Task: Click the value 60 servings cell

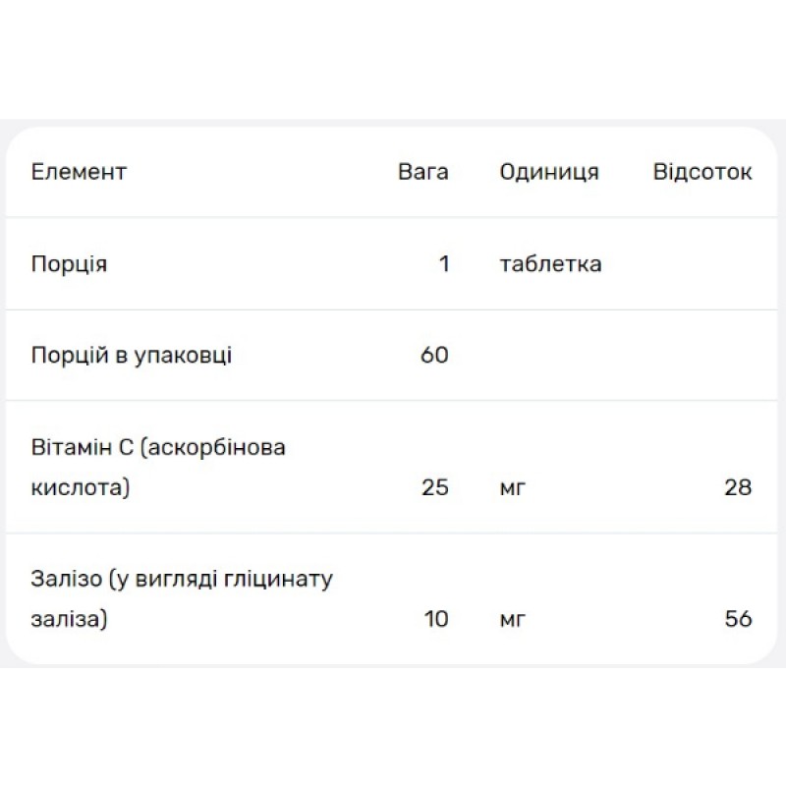Action: pyautogui.click(x=434, y=355)
